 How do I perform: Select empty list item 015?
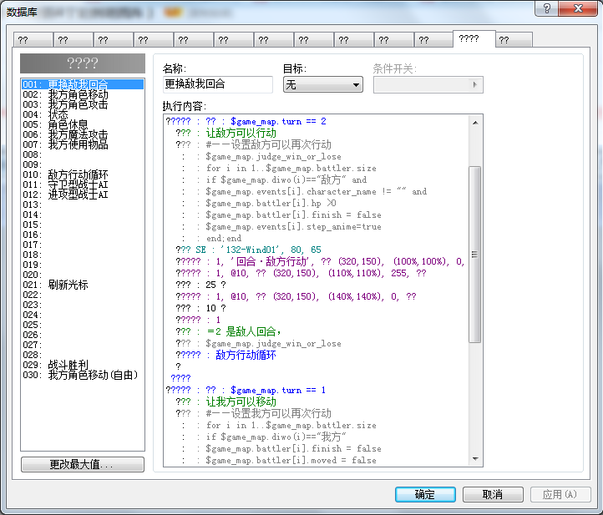pyautogui.click(x=83, y=224)
